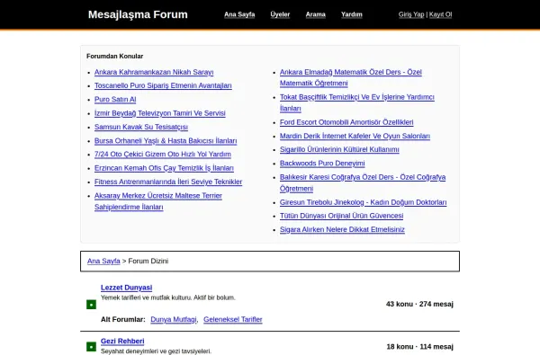Click the 43 konu · 274 mesaj text
This screenshot has height=355, width=540.
tap(419, 304)
